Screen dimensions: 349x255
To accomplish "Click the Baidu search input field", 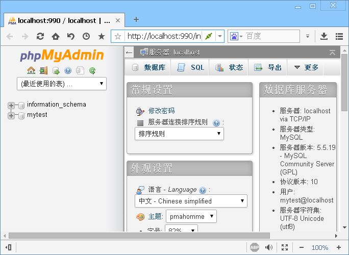I will click(x=271, y=36).
